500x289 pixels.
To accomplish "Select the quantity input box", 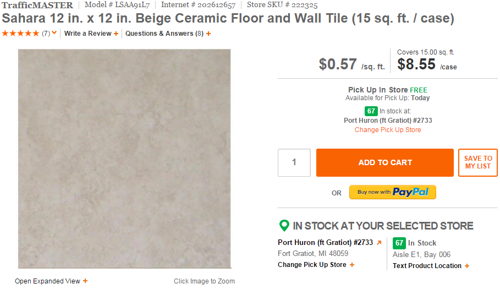I will (x=294, y=162).
